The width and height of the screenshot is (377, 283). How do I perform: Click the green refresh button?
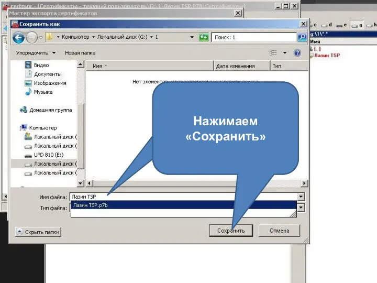click(x=204, y=37)
